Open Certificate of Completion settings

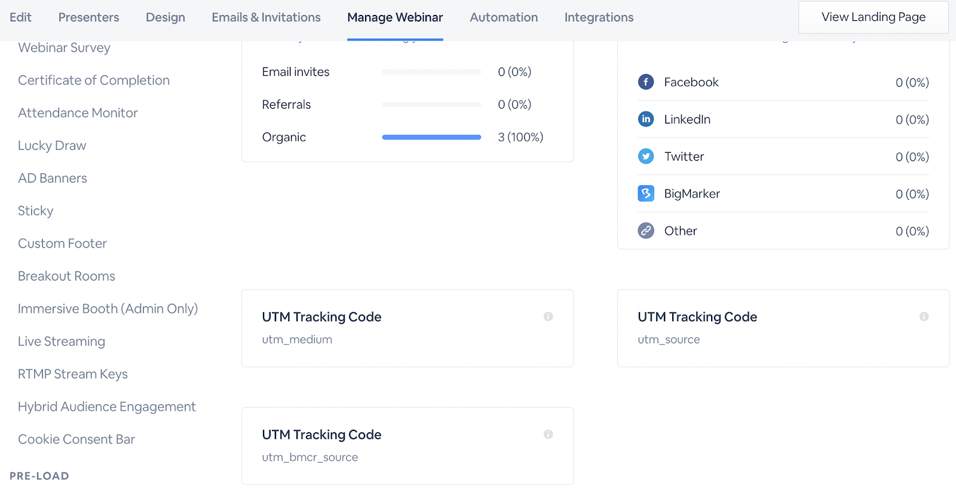pyautogui.click(x=94, y=80)
